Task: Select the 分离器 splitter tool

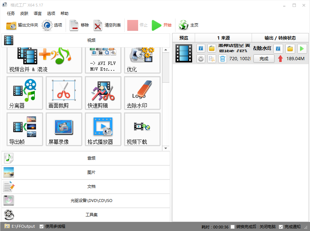Action: (25, 93)
